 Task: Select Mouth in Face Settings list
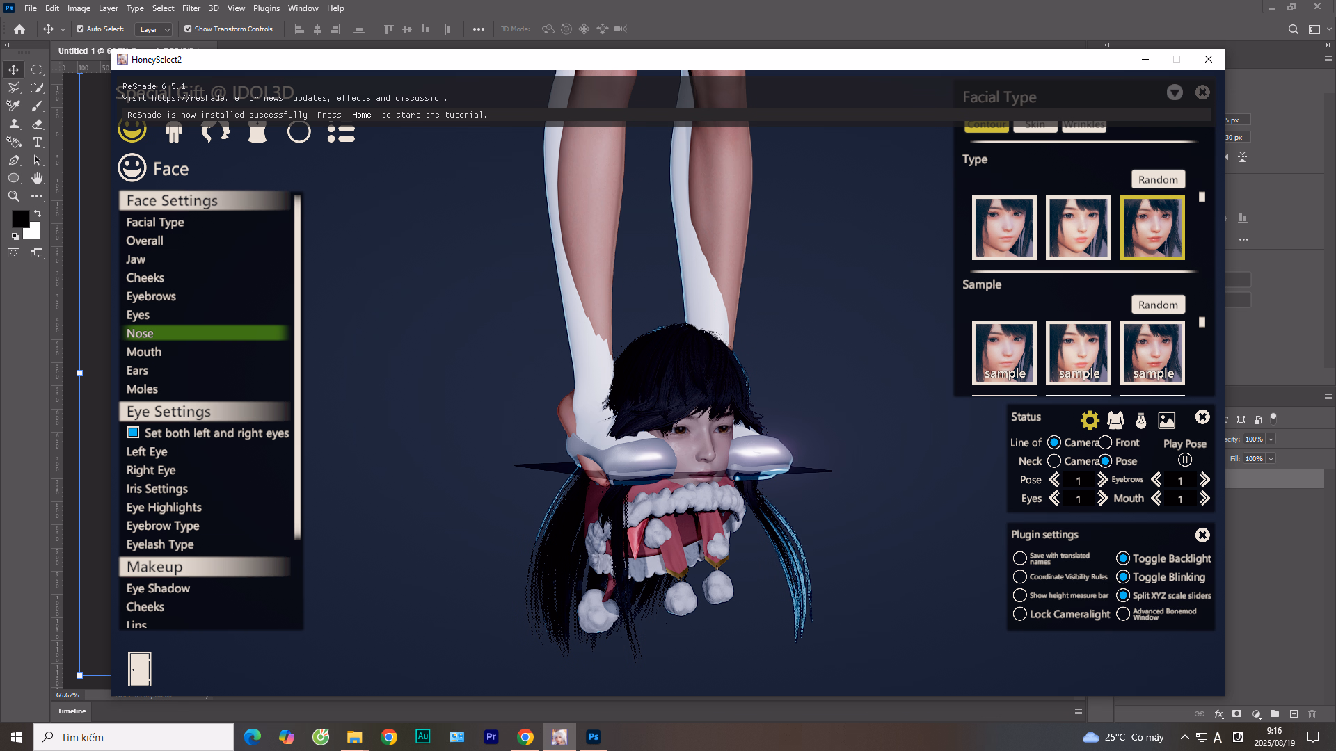pyautogui.click(x=144, y=352)
